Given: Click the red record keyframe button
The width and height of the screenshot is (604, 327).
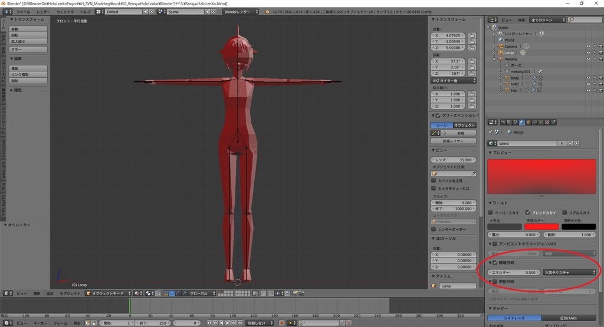Looking at the screenshot, I should 282,323.
